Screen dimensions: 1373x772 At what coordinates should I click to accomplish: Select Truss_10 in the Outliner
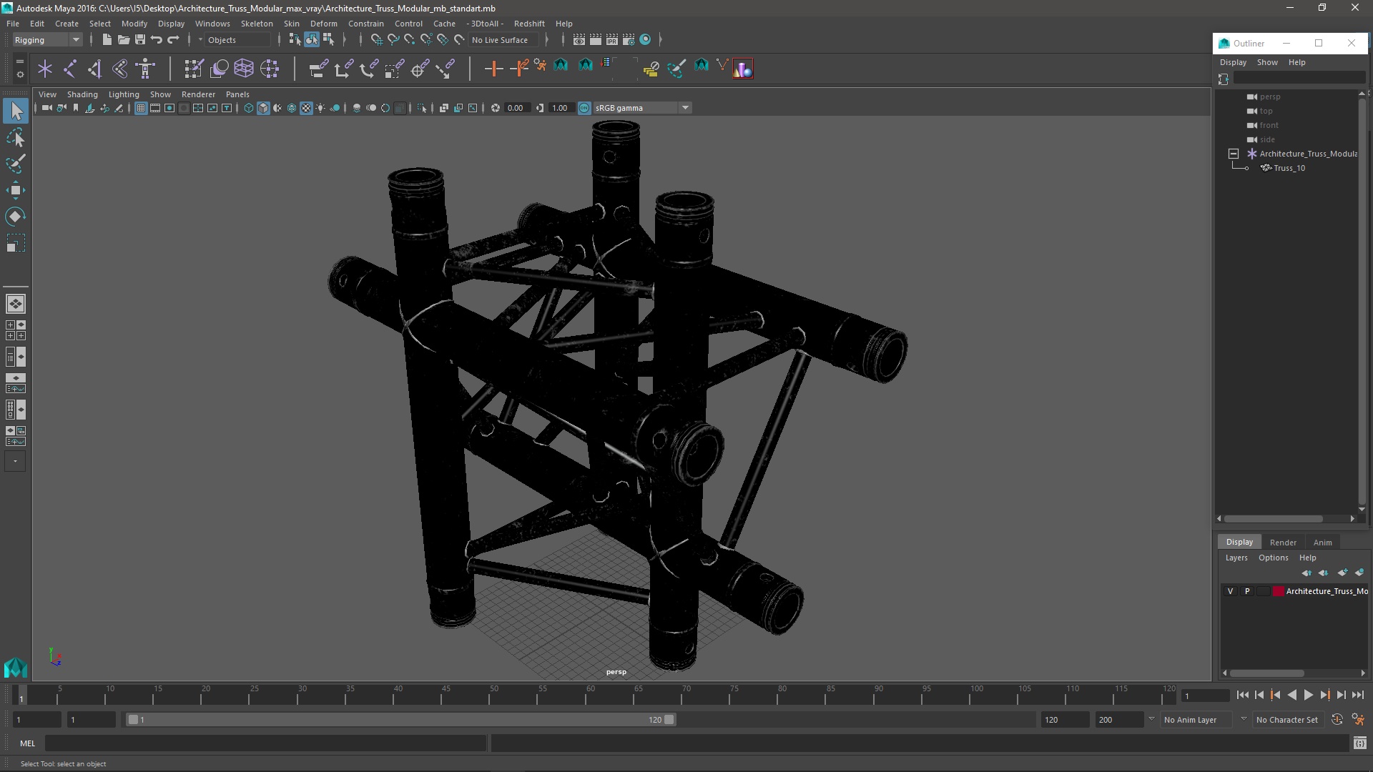[x=1289, y=168]
